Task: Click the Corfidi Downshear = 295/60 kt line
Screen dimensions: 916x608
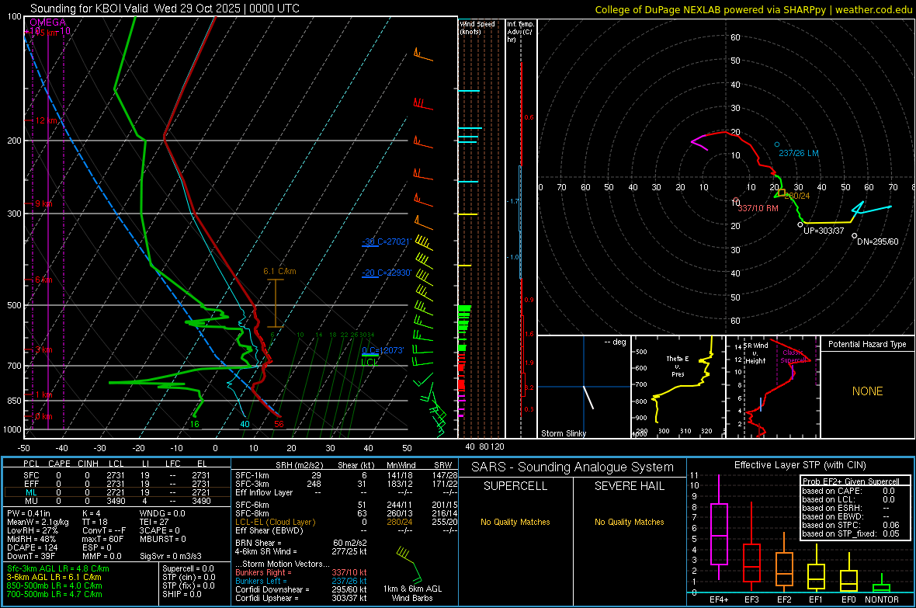Action: point(301,589)
